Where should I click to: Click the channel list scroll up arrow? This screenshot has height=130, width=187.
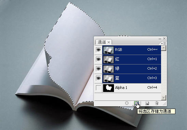pos(163,48)
